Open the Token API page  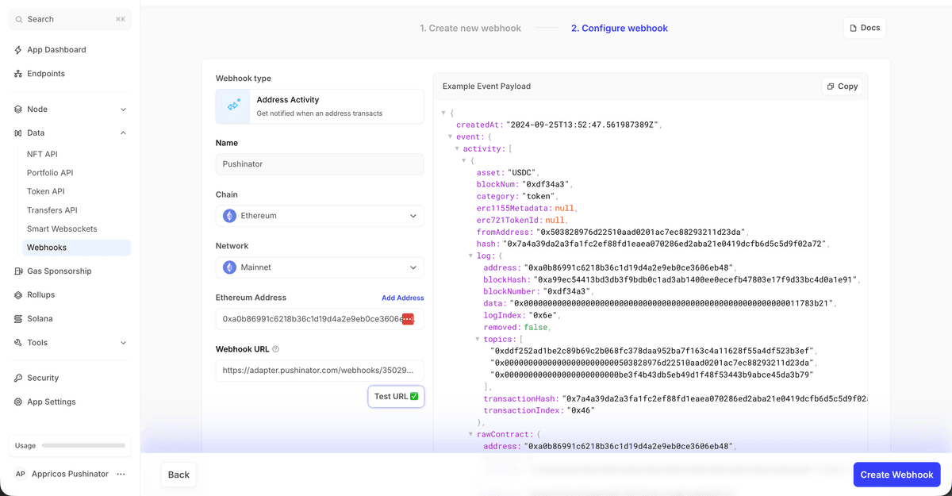click(46, 191)
